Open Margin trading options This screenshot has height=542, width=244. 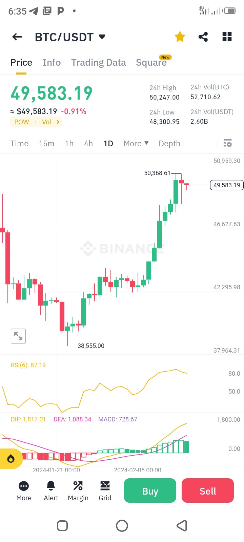point(78,491)
